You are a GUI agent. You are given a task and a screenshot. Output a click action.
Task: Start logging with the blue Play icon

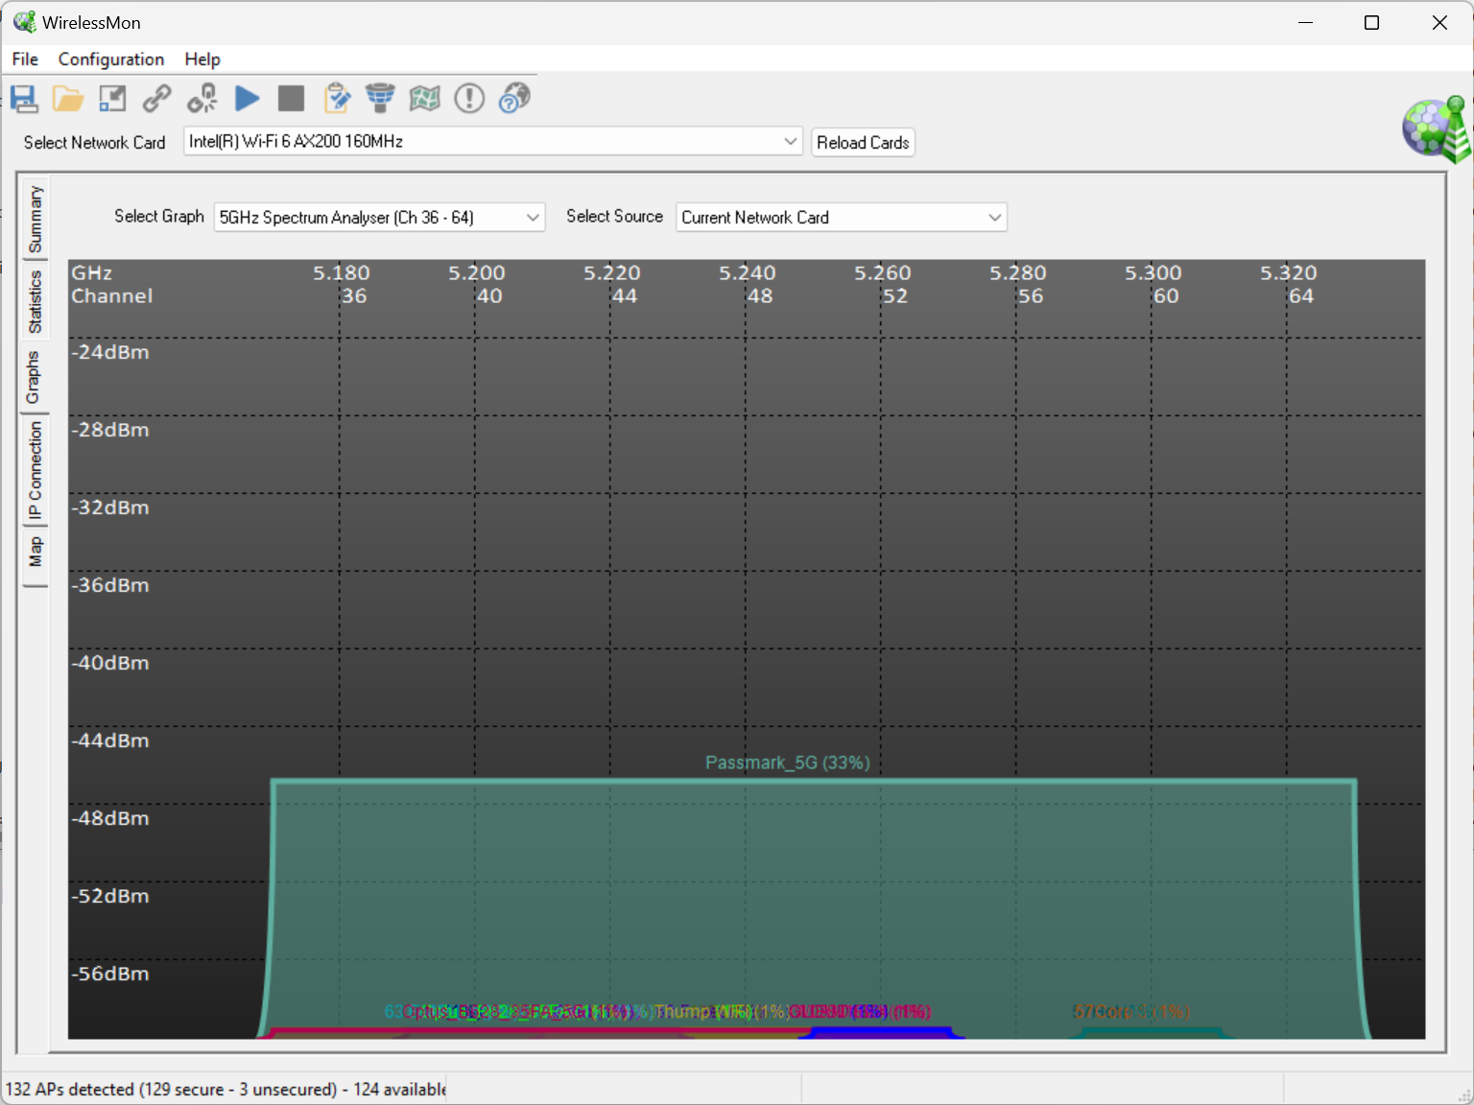248,98
